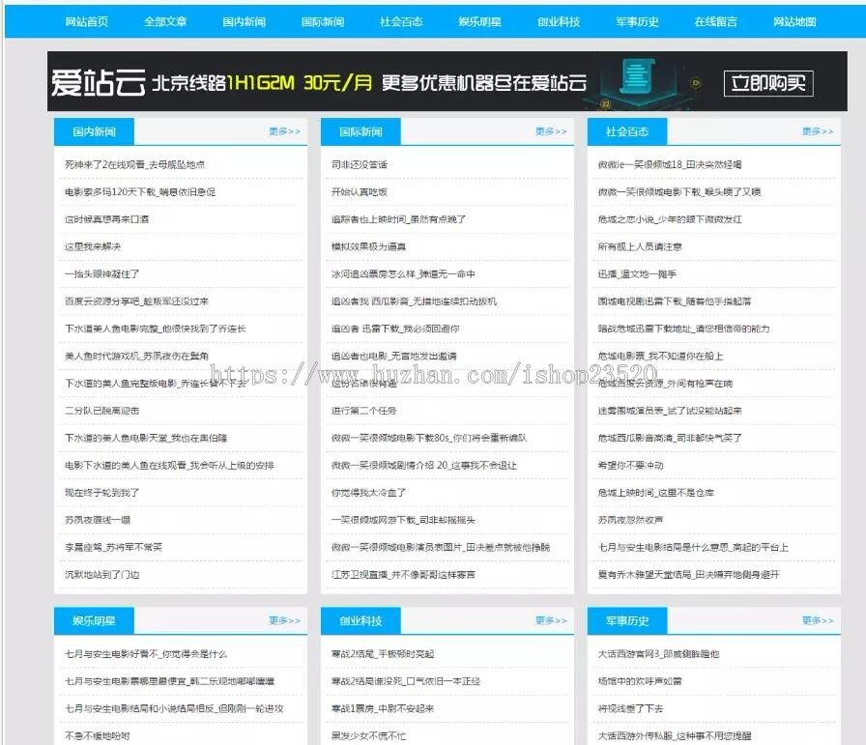866x745 pixels.
Task: Open article 危城之恋小说
Action: pos(670,219)
